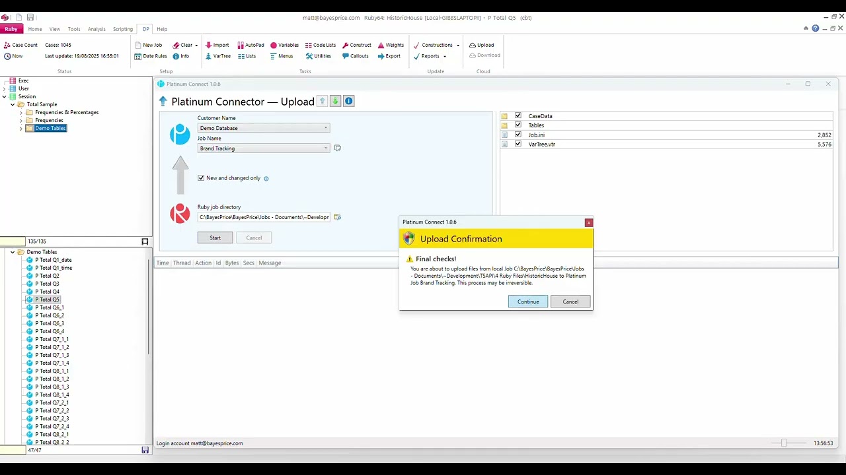
Task: Click the Import toolbar icon
Action: tap(217, 46)
